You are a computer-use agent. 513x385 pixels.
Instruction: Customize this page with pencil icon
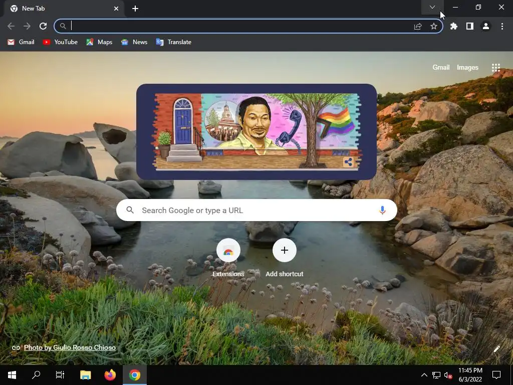click(x=496, y=349)
